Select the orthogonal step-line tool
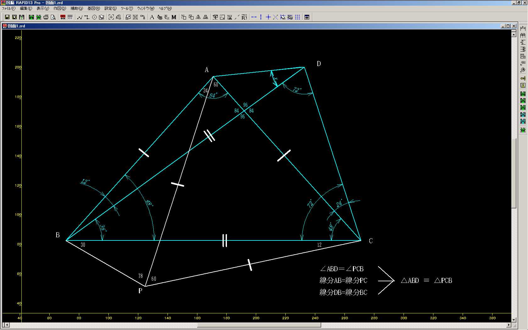This screenshot has width=528, height=330. coord(87,17)
